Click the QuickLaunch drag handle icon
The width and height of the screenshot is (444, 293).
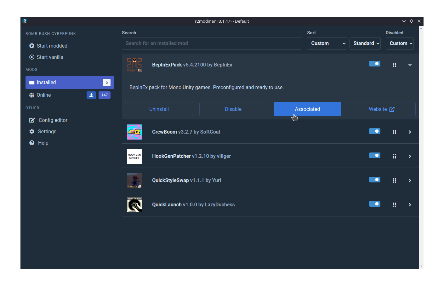tap(395, 205)
